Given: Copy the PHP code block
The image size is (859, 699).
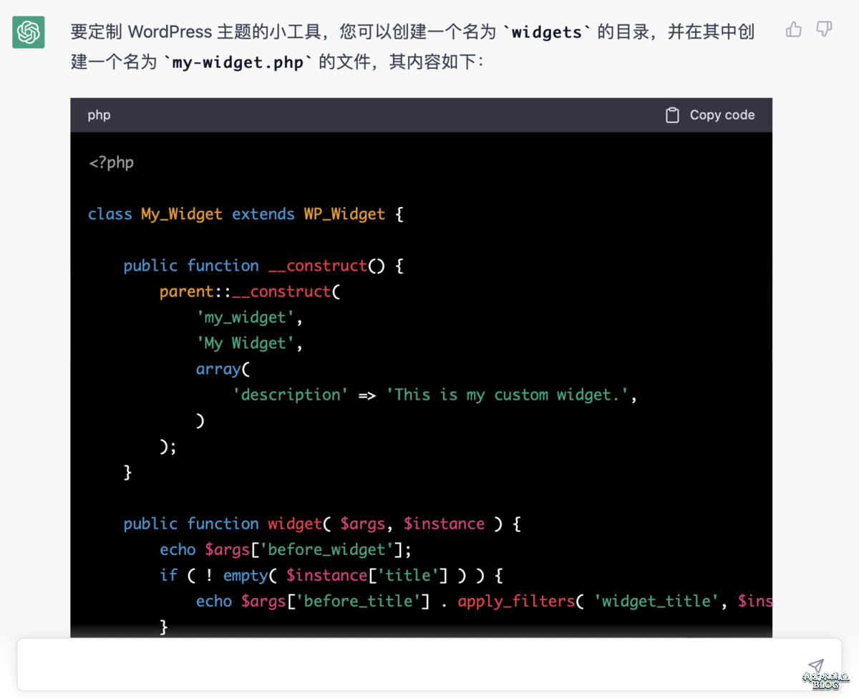Looking at the screenshot, I should coord(710,115).
